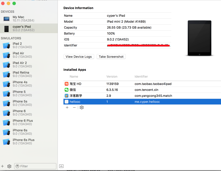This screenshot has width=221, height=171.
Task: Toggle the device console panel at the bottom
Action: click(61, 166)
